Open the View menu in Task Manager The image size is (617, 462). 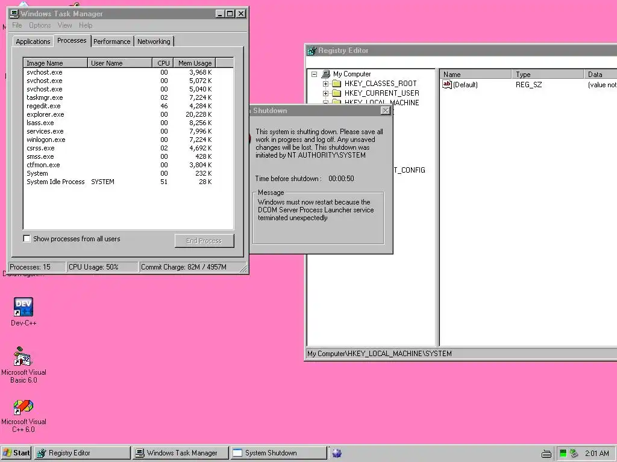pos(64,25)
